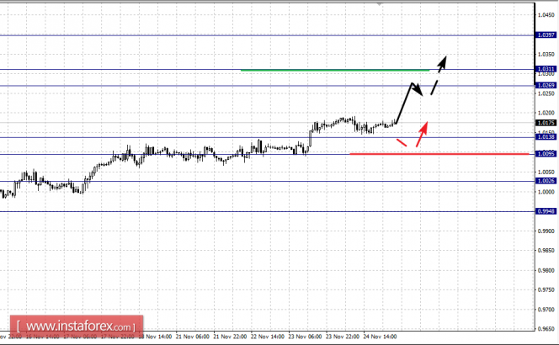The width and height of the screenshot is (559, 345).
Task: Select the green horizontal target line
Action: point(335,70)
